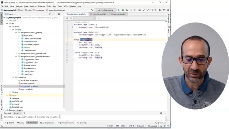The image size is (229, 129).
Task: Click the Build project hammer icon
Action: click(x=92, y=10)
